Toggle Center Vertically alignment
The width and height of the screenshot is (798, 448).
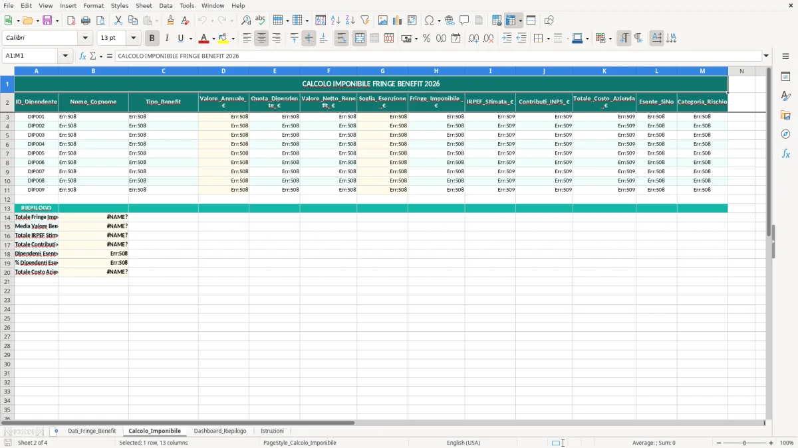[309, 38]
